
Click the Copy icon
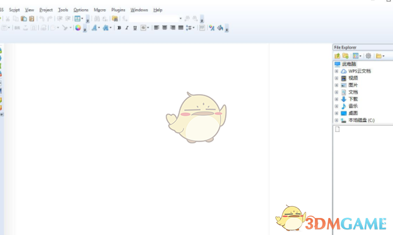[16, 18]
